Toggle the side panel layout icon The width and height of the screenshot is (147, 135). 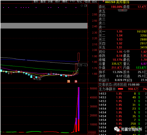point(86,6)
